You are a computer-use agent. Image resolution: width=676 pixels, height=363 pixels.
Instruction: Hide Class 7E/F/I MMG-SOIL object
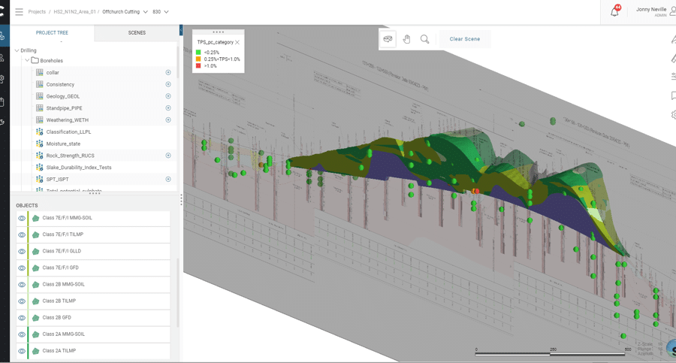(x=22, y=218)
